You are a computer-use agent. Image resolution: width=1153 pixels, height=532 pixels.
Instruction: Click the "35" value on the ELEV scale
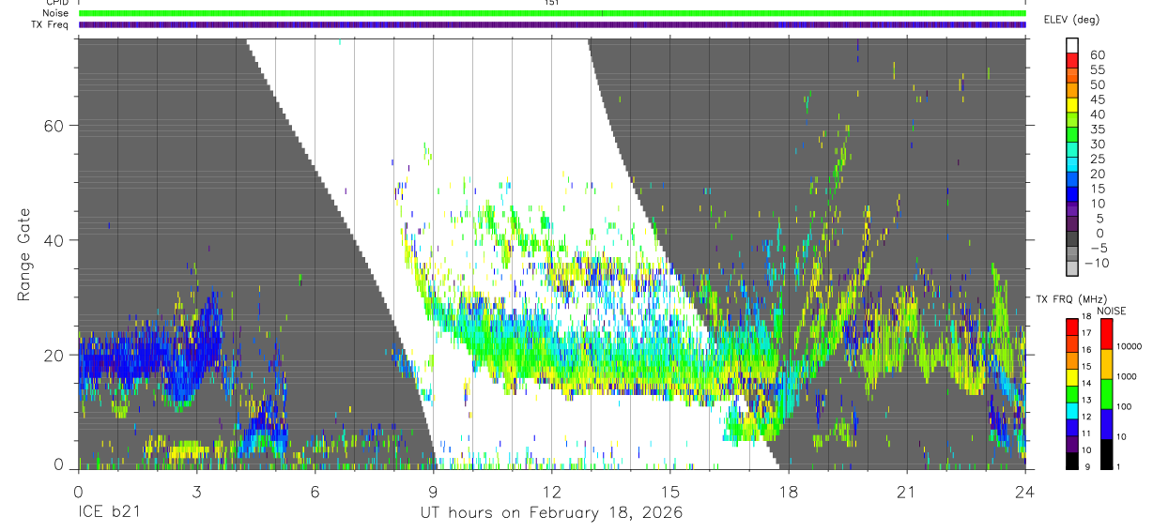[x=1097, y=129]
